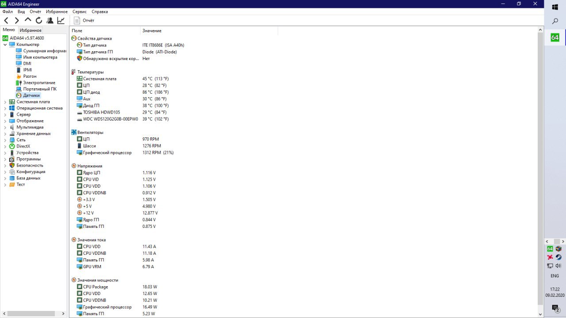This screenshot has height=318, width=566.
Task: Select the Системная плата temperature row
Action: (122, 79)
